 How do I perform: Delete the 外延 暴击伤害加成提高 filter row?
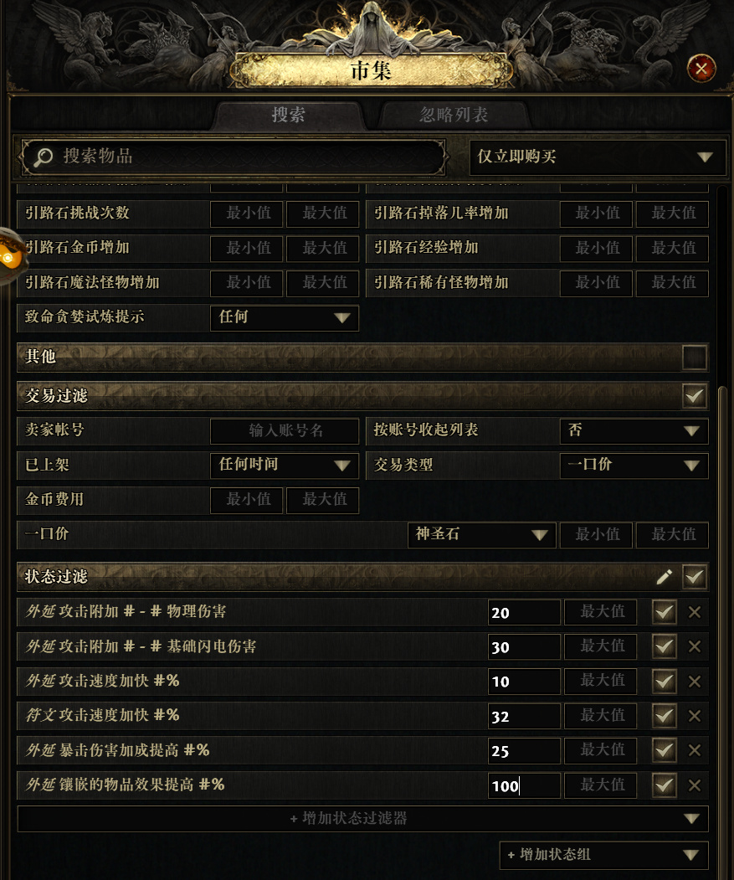[694, 750]
